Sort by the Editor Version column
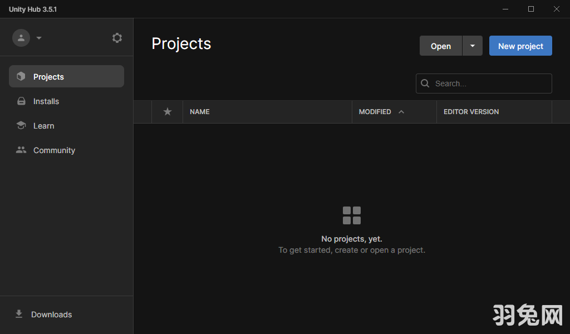Screen dimensions: 570x334 [471, 112]
